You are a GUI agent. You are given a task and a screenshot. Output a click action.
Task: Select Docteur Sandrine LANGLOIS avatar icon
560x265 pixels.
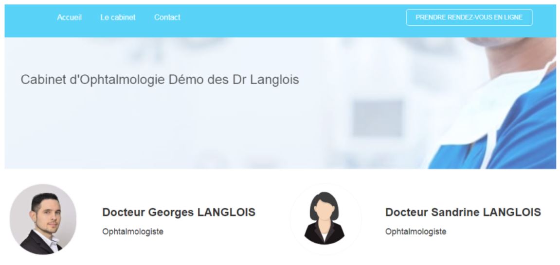(325, 219)
